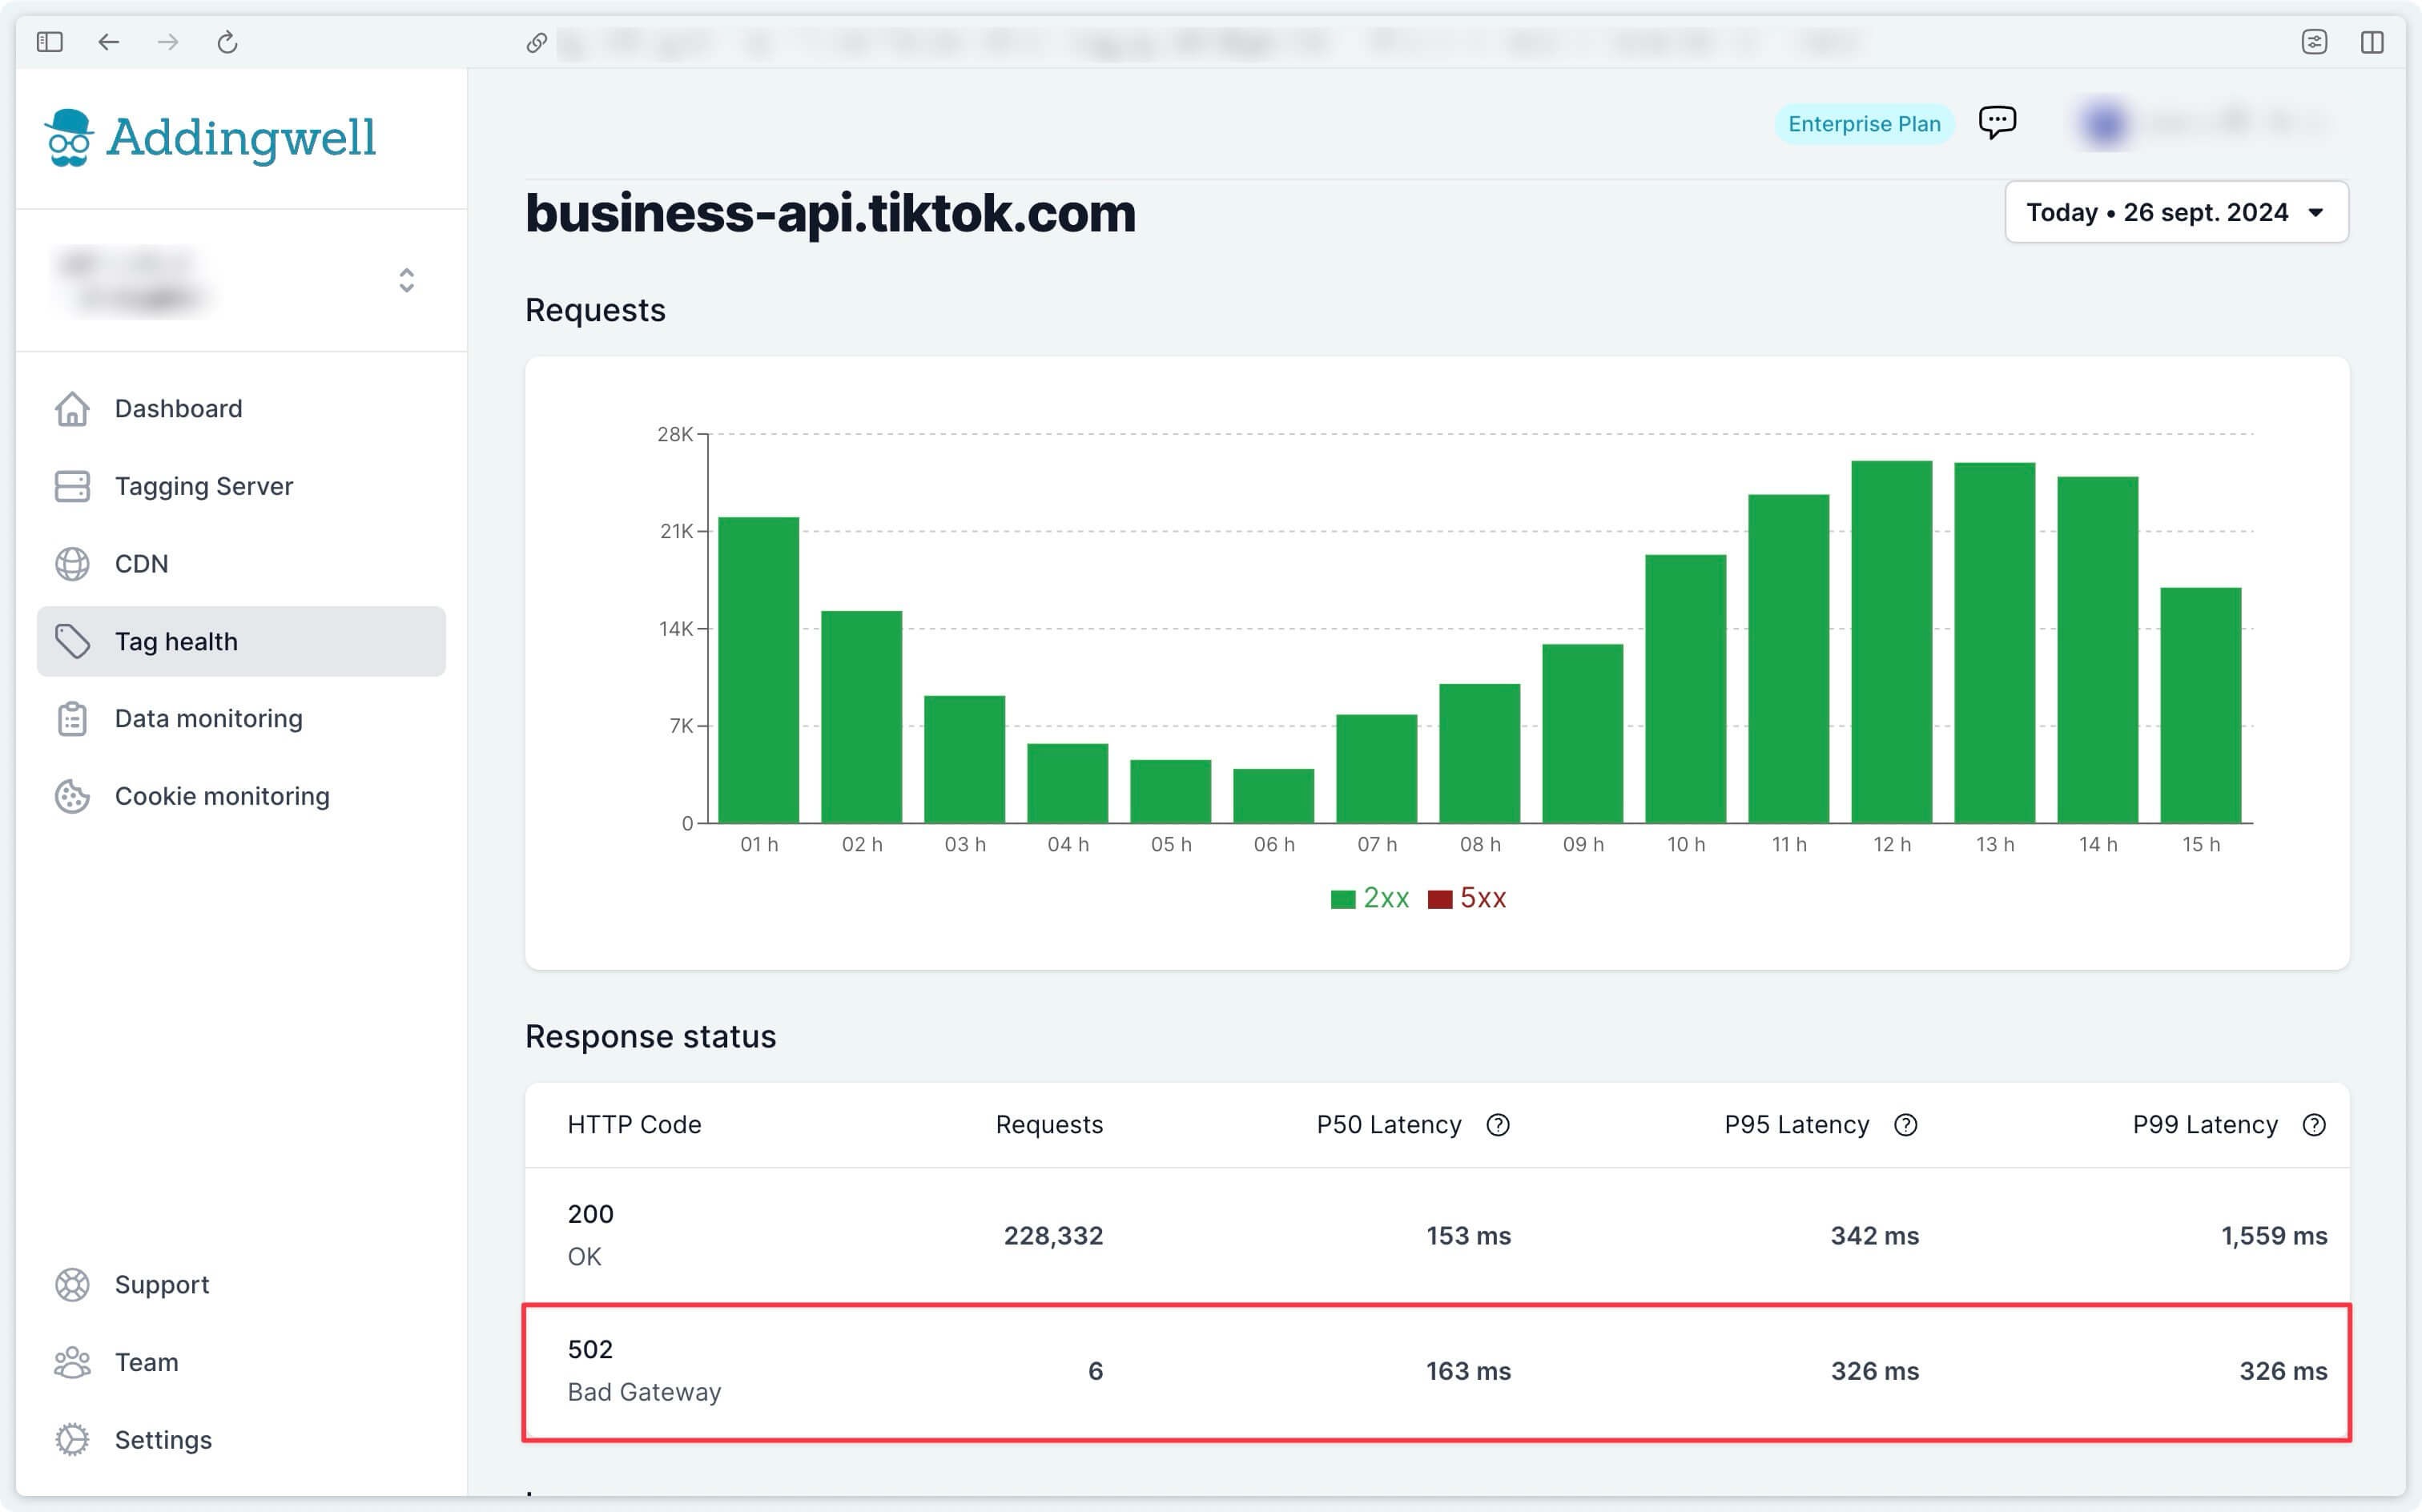The width and height of the screenshot is (2422, 1512).
Task: Open the Team page
Action: pos(241,1362)
